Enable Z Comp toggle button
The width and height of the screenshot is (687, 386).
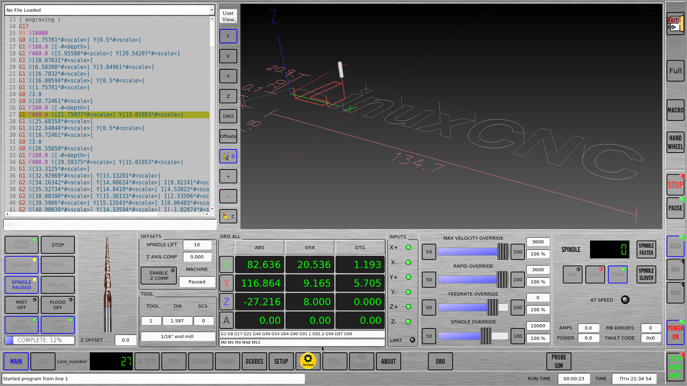pos(159,276)
